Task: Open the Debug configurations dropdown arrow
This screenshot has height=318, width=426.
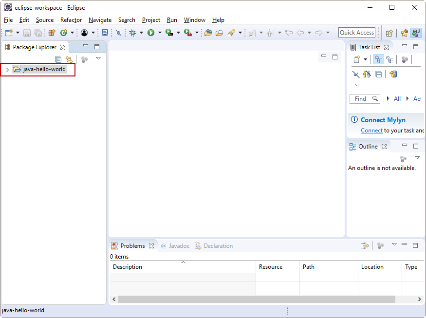Action: 141,33
